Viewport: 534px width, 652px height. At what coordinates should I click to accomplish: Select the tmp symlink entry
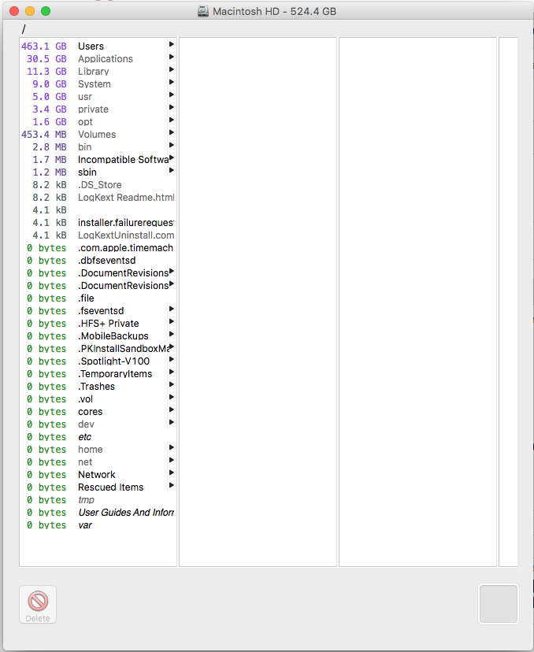click(x=86, y=500)
